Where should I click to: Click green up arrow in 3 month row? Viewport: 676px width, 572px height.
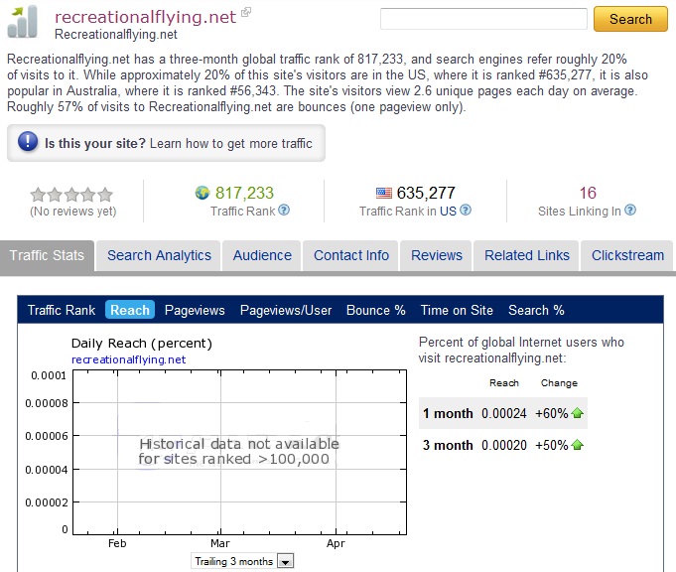tap(578, 444)
